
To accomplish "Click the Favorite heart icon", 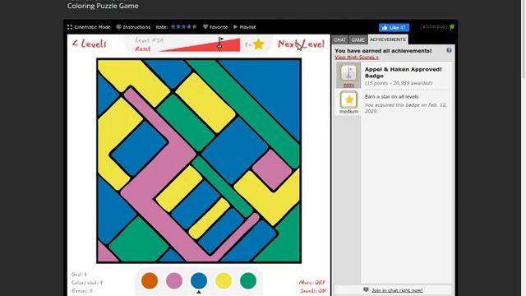I will [x=205, y=27].
